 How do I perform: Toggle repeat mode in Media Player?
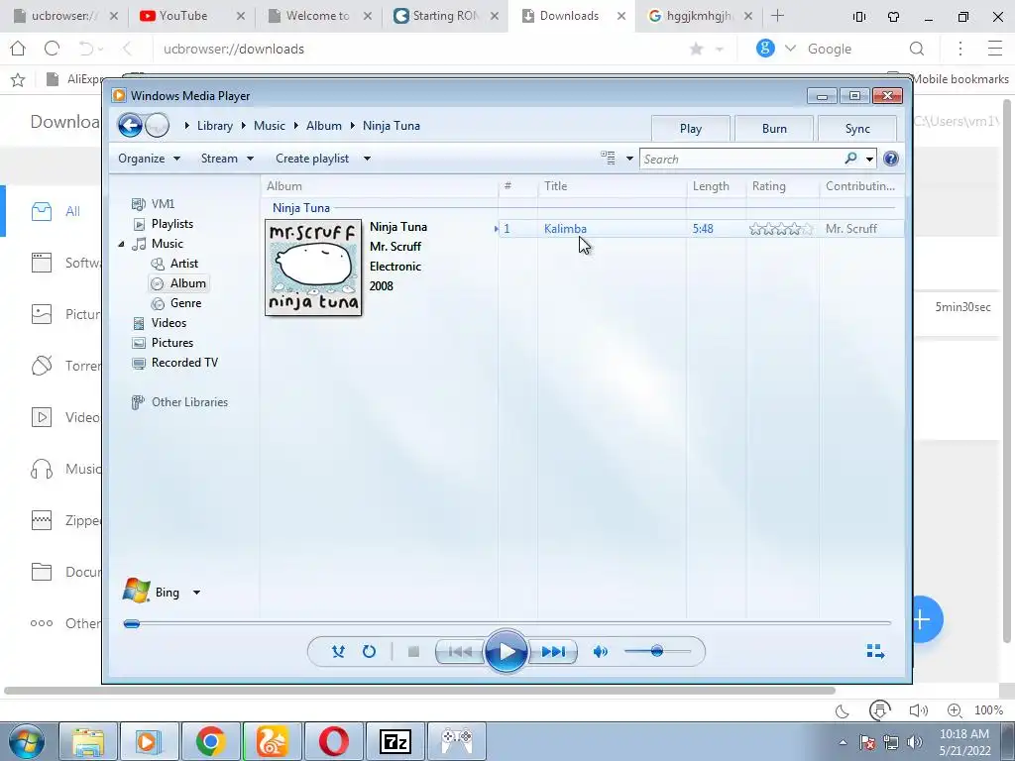(x=369, y=652)
